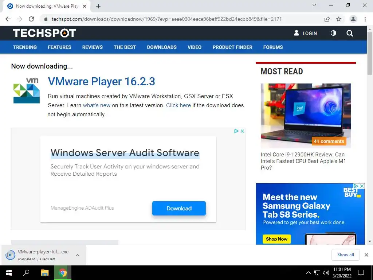Reload the page with the refresh icon
Viewport: 373px width, 280px height.
point(31,19)
